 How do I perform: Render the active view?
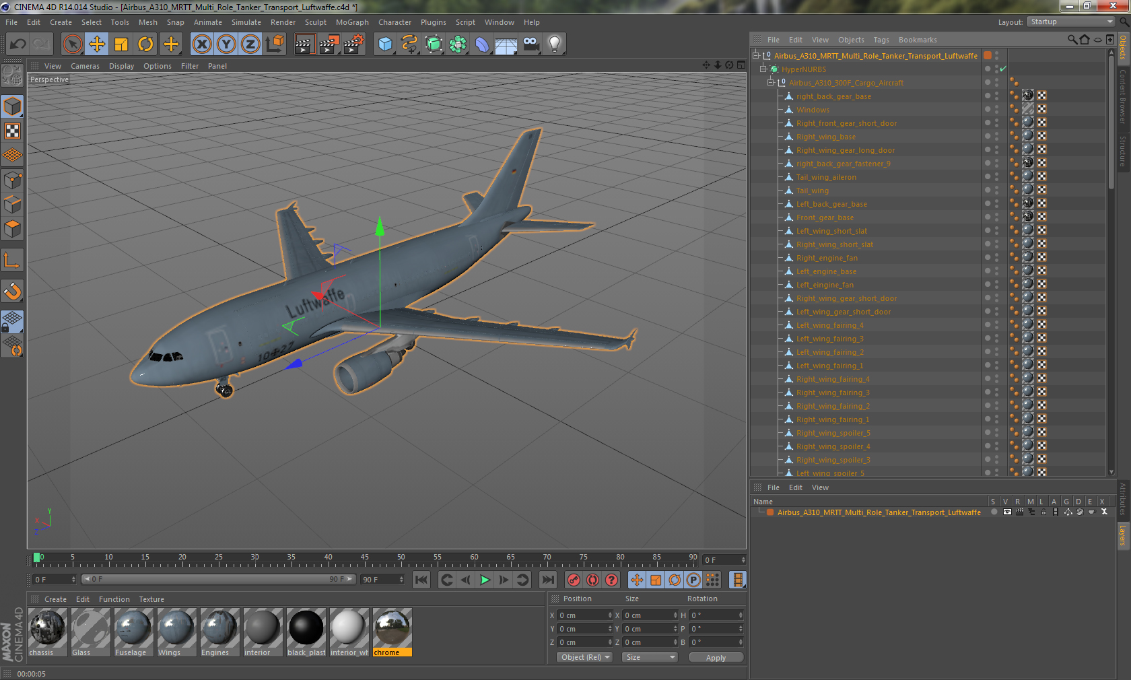click(x=304, y=44)
